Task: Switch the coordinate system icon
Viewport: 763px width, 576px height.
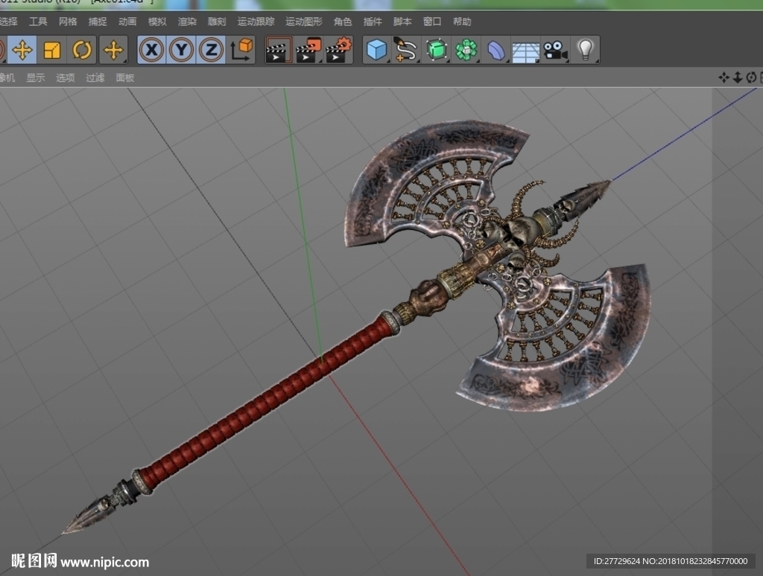Action: tap(241, 50)
